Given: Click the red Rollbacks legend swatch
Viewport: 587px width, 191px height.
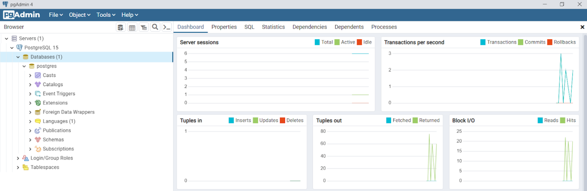Looking at the screenshot, I should pyautogui.click(x=550, y=42).
